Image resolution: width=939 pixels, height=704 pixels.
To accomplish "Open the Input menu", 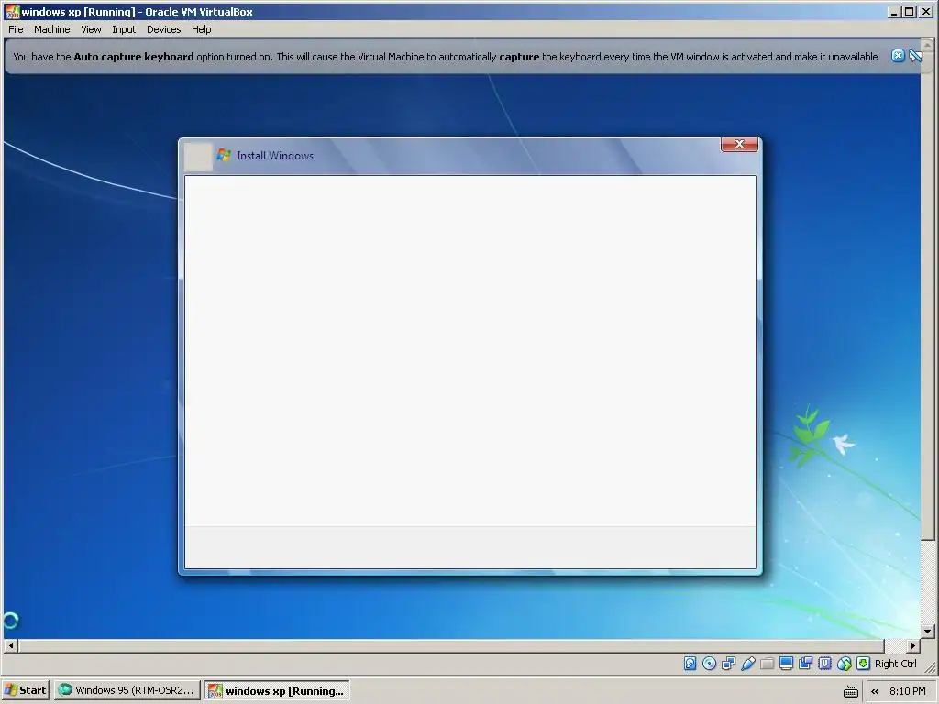I will point(124,29).
